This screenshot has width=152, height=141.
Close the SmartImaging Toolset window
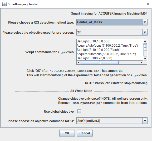[x=148, y=4]
